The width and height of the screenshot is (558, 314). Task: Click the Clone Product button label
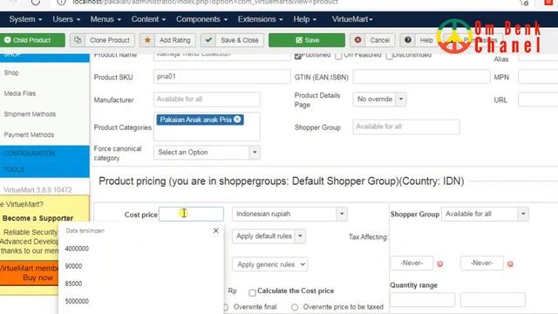tap(110, 40)
